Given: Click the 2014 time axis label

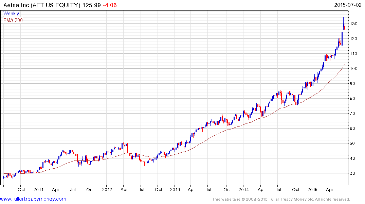Looking at the screenshot, I should tap(243, 189).
